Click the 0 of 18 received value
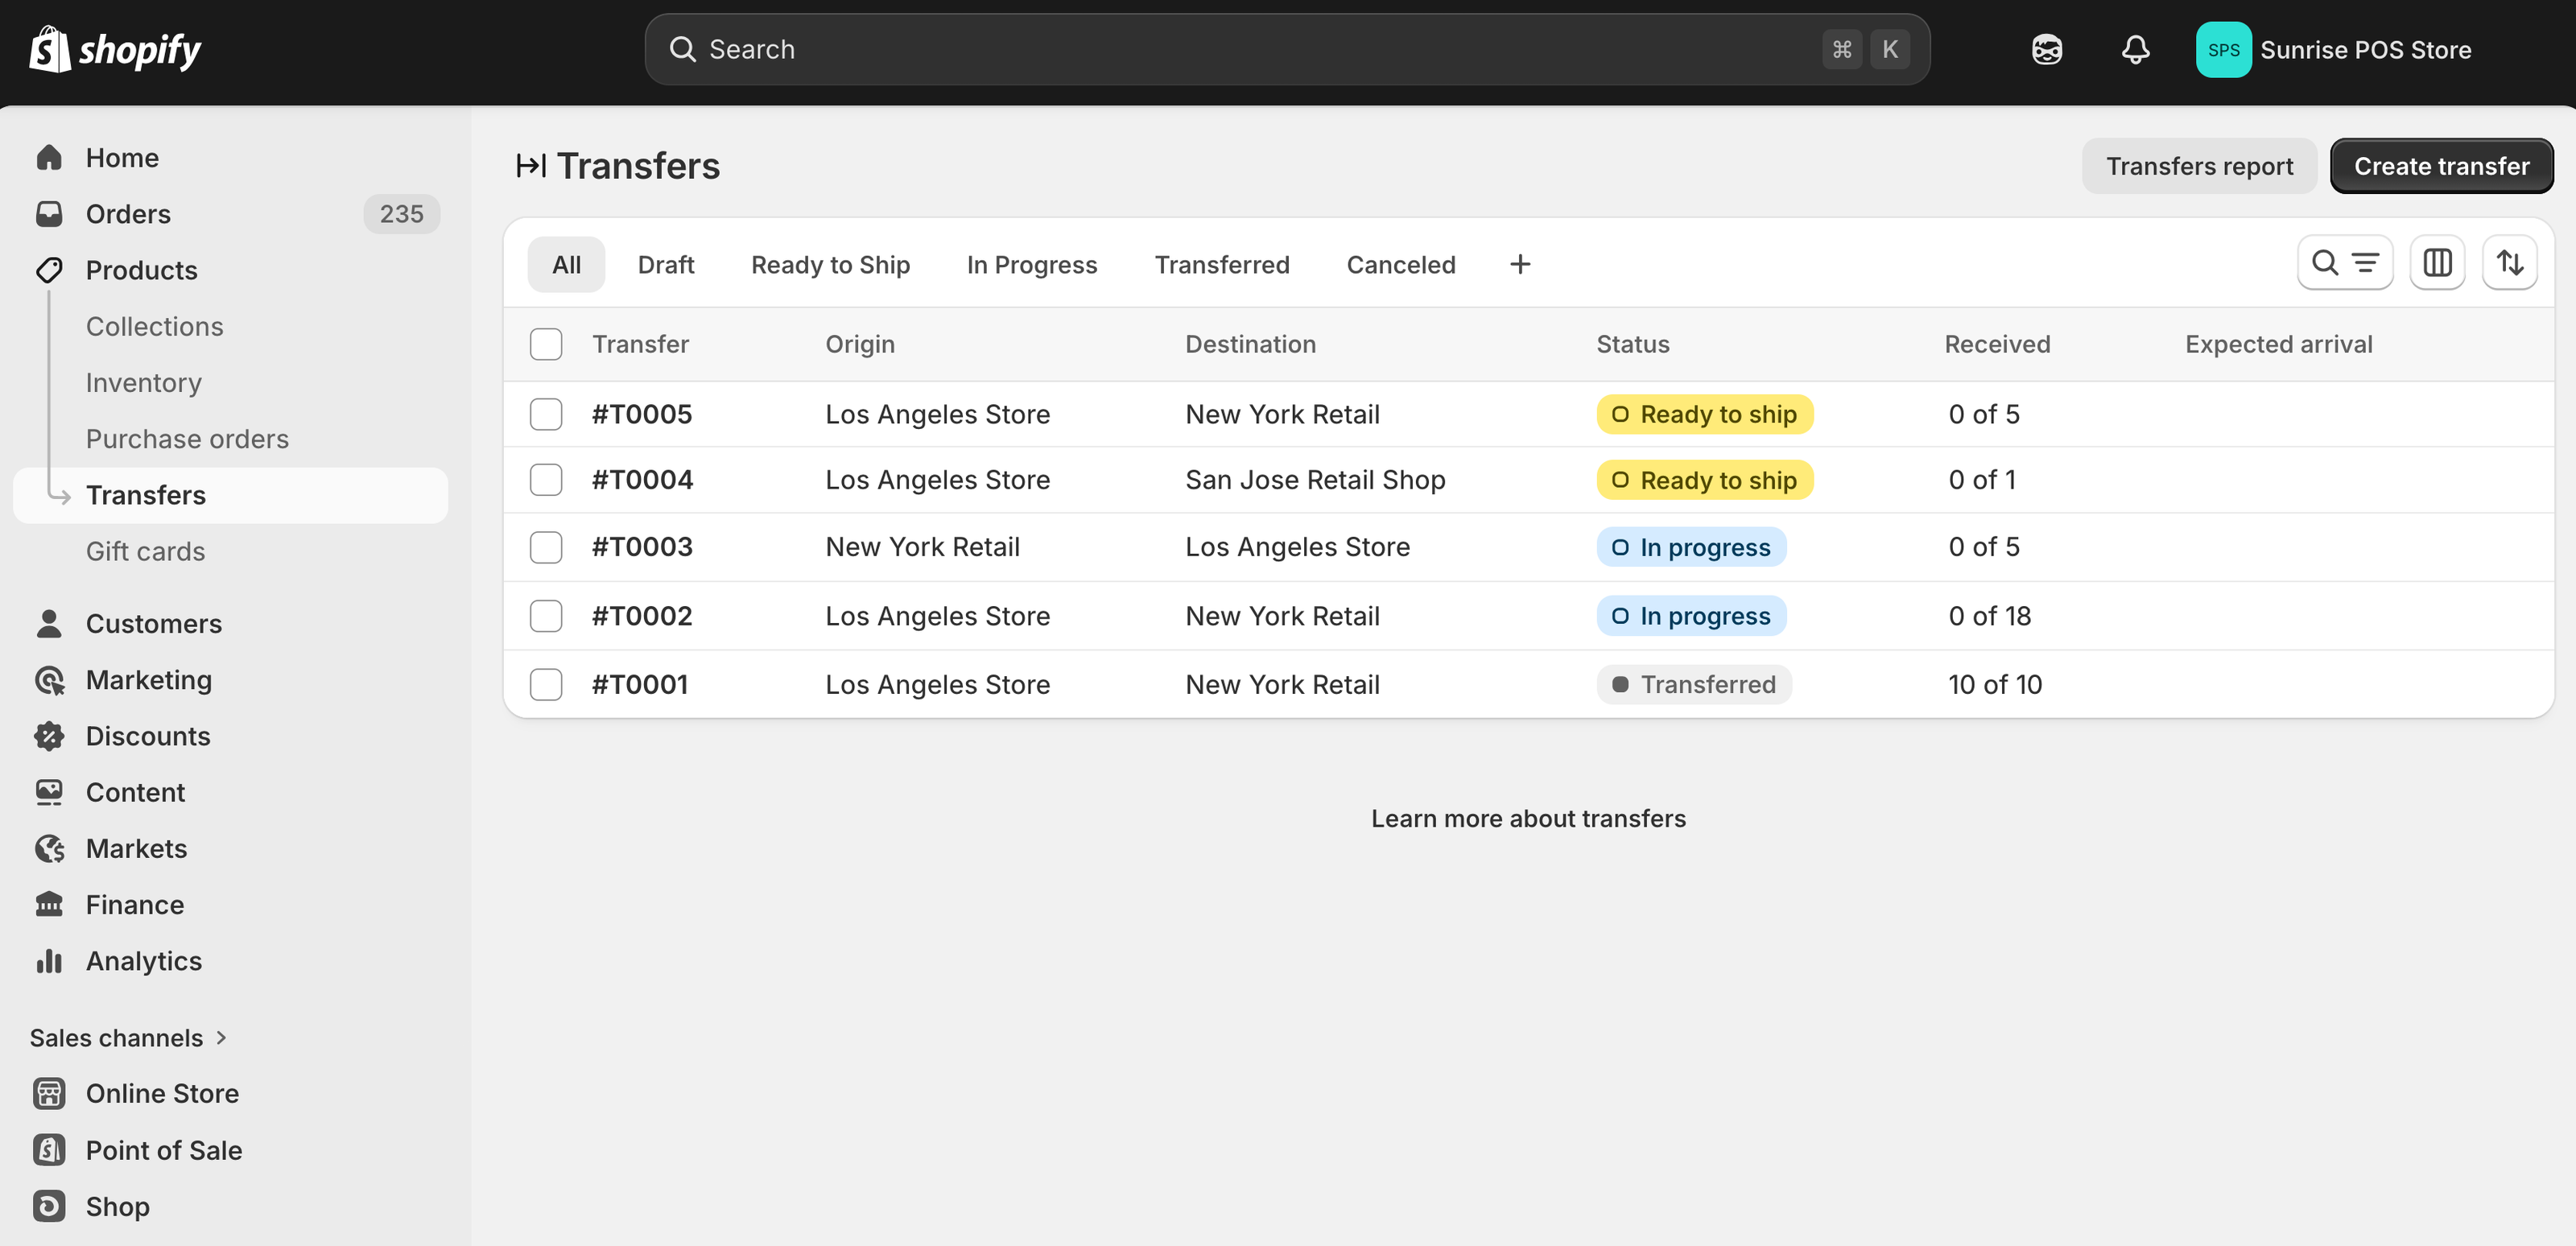 click(1989, 616)
